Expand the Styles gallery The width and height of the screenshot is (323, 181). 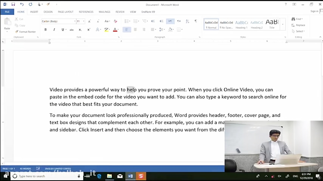tap(283, 24)
